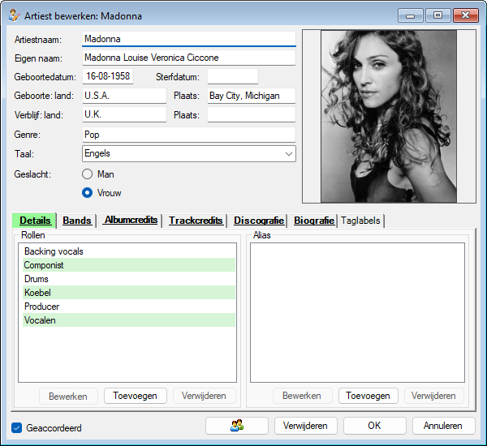This screenshot has width=487, height=446.
Task: Click inside the empty Alias list
Action: pos(357,312)
